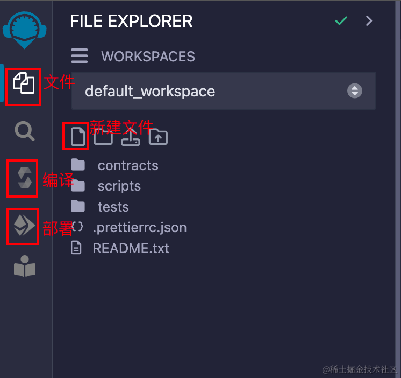The image size is (401, 378).
Task: Open the Search sidebar icon
Action: [25, 131]
